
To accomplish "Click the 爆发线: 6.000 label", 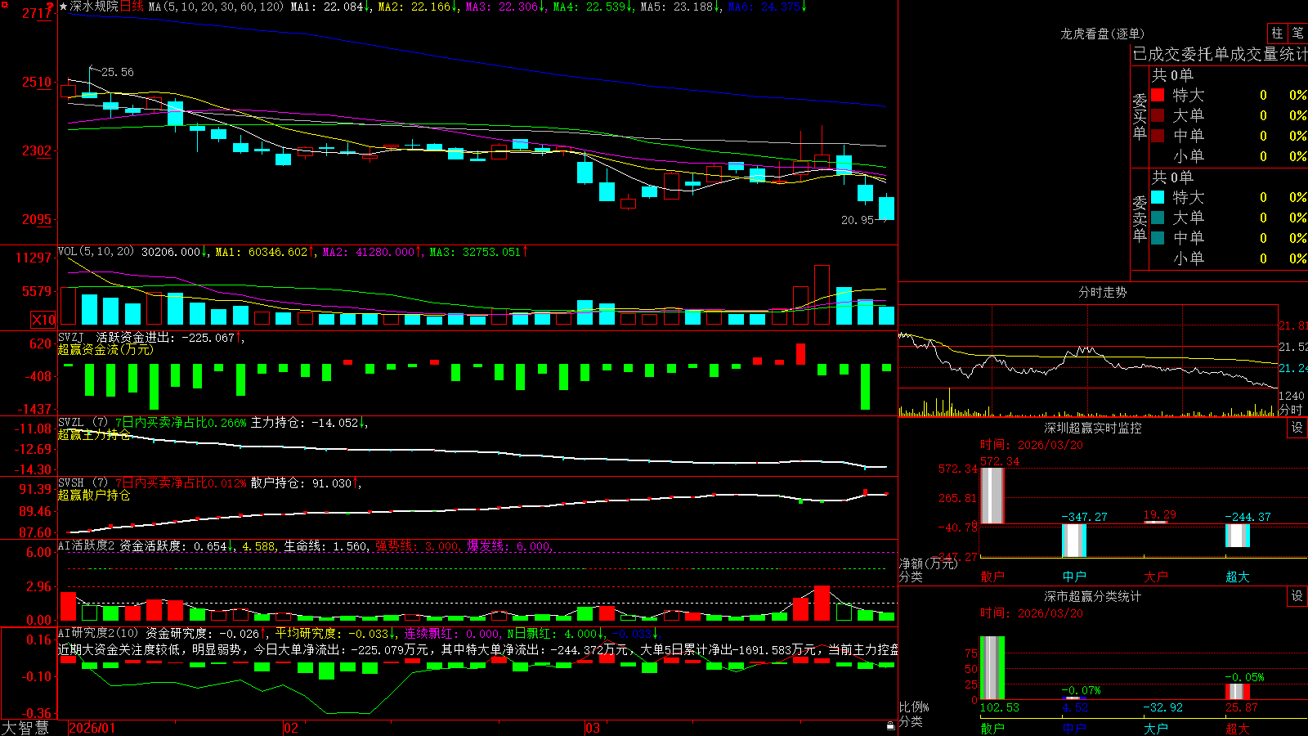I will [x=509, y=546].
